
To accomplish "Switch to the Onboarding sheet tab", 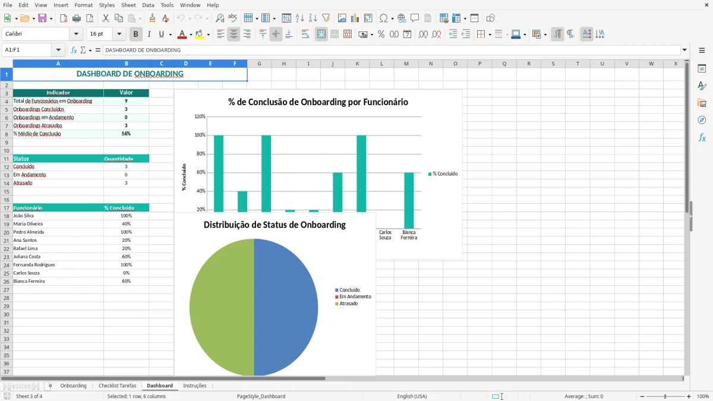I will tap(73, 386).
